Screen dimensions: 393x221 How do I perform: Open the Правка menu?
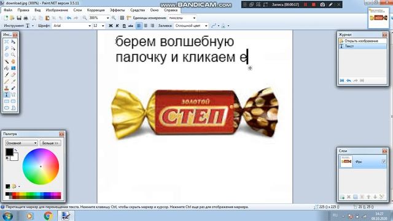tap(23, 10)
